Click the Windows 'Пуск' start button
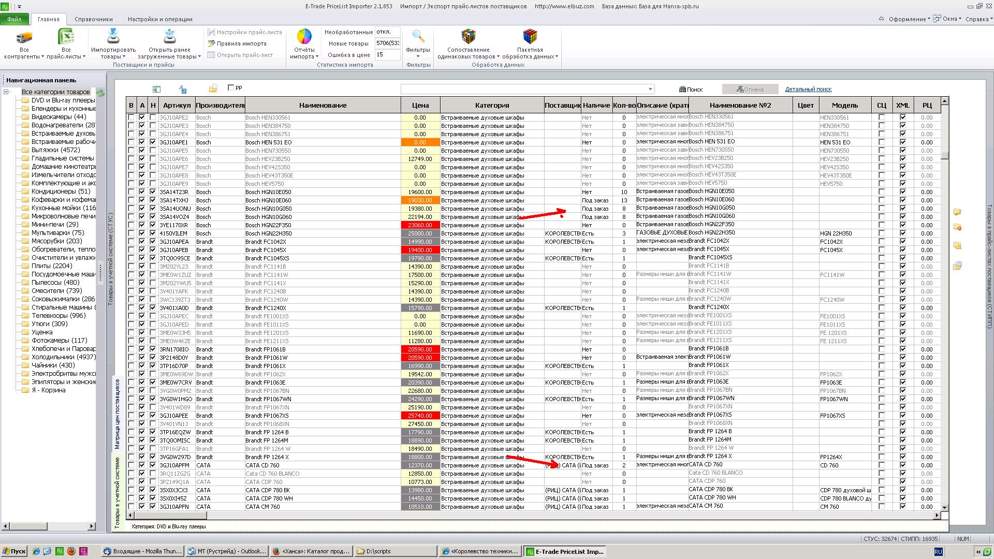Screen dimensions: 994x559 point(14,551)
